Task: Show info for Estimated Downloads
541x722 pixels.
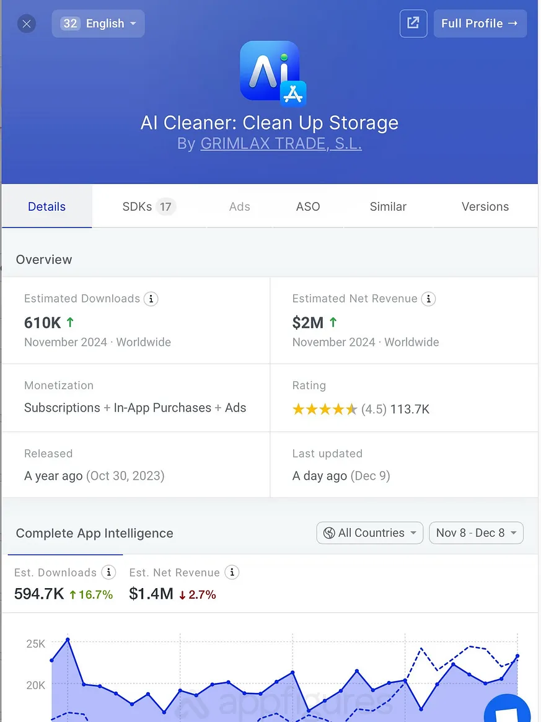Action: click(151, 299)
